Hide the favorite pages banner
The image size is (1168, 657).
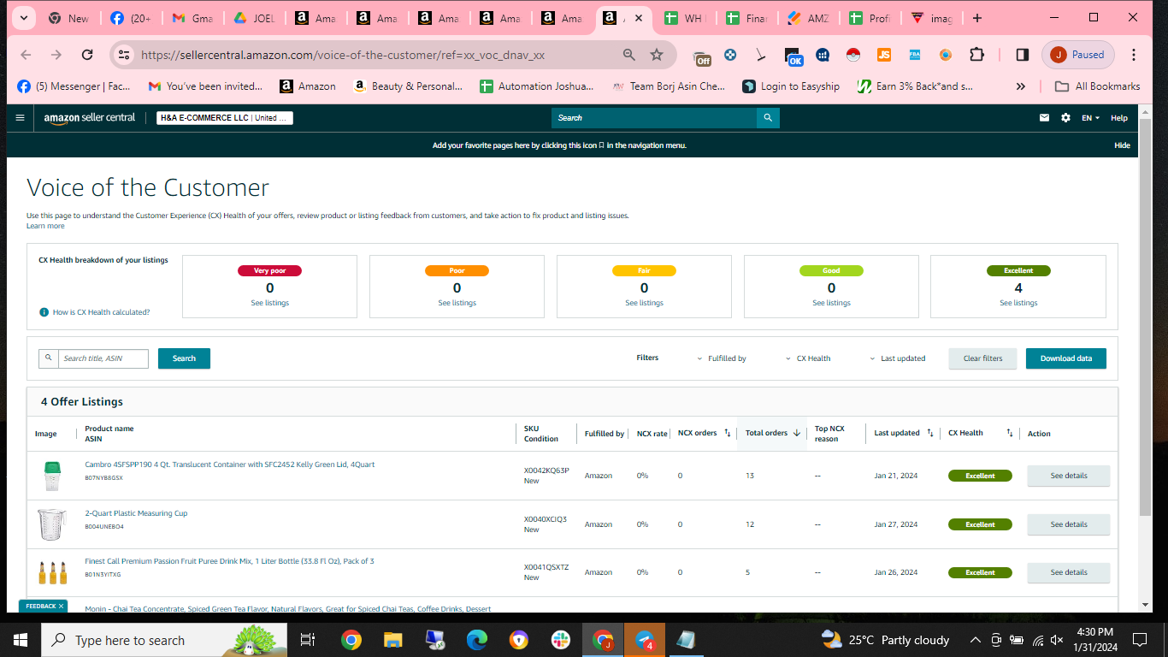[1122, 145]
